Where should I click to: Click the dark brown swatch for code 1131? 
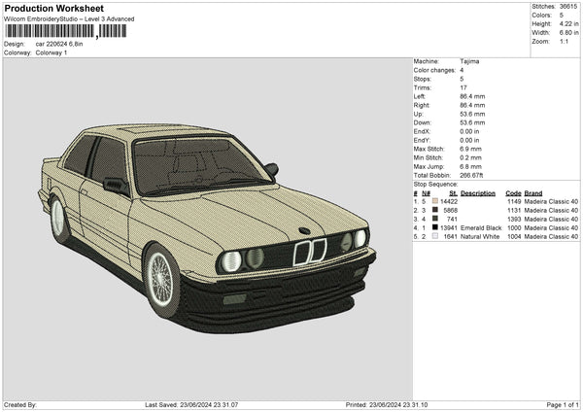[x=435, y=210]
